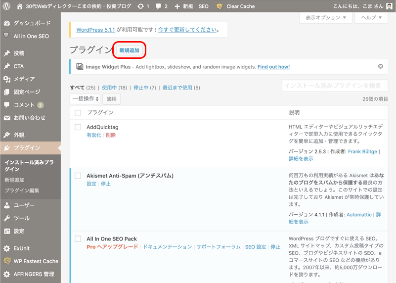The image size is (396, 283).
Task: Open プラグイン編集 submenu item
Action: 22,190
